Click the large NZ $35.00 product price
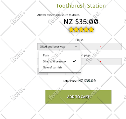126x119 pixels. [81, 22]
